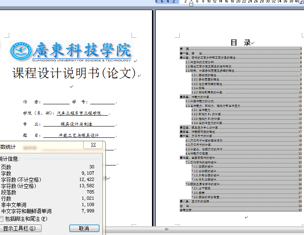The width and height of the screenshot is (304, 235).
Task: Open contents entry 3.2.2
Action: tap(246, 114)
